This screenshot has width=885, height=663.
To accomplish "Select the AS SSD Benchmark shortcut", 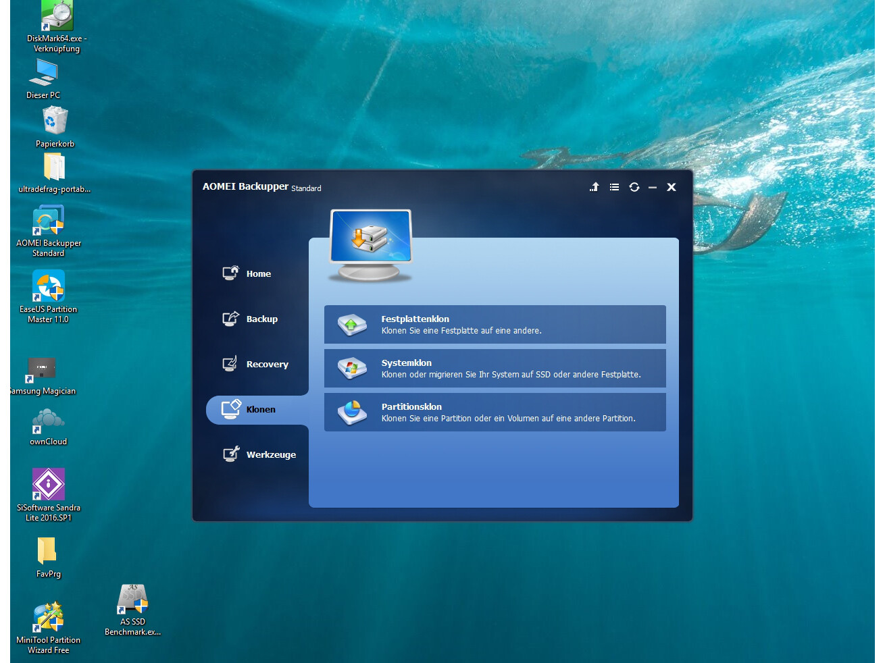I will pos(132,610).
